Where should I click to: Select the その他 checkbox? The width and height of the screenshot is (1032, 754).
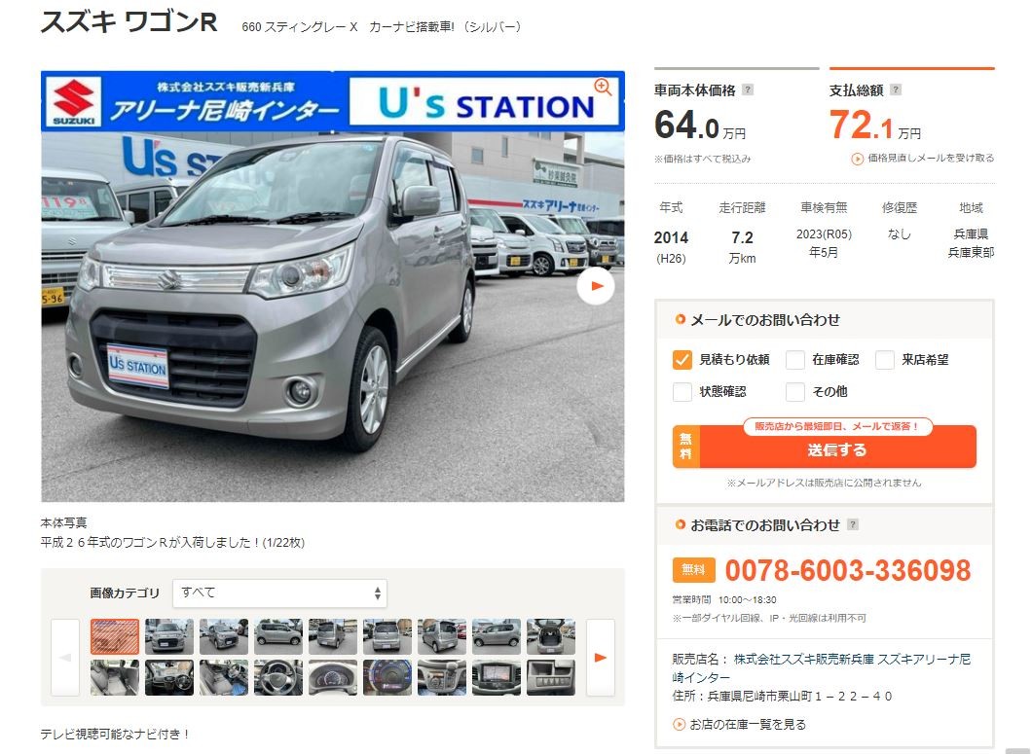tap(795, 392)
